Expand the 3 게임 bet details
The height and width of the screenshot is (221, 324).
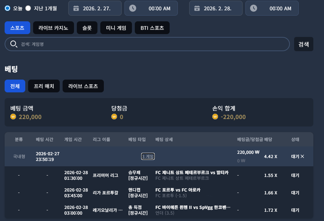(x=148, y=156)
